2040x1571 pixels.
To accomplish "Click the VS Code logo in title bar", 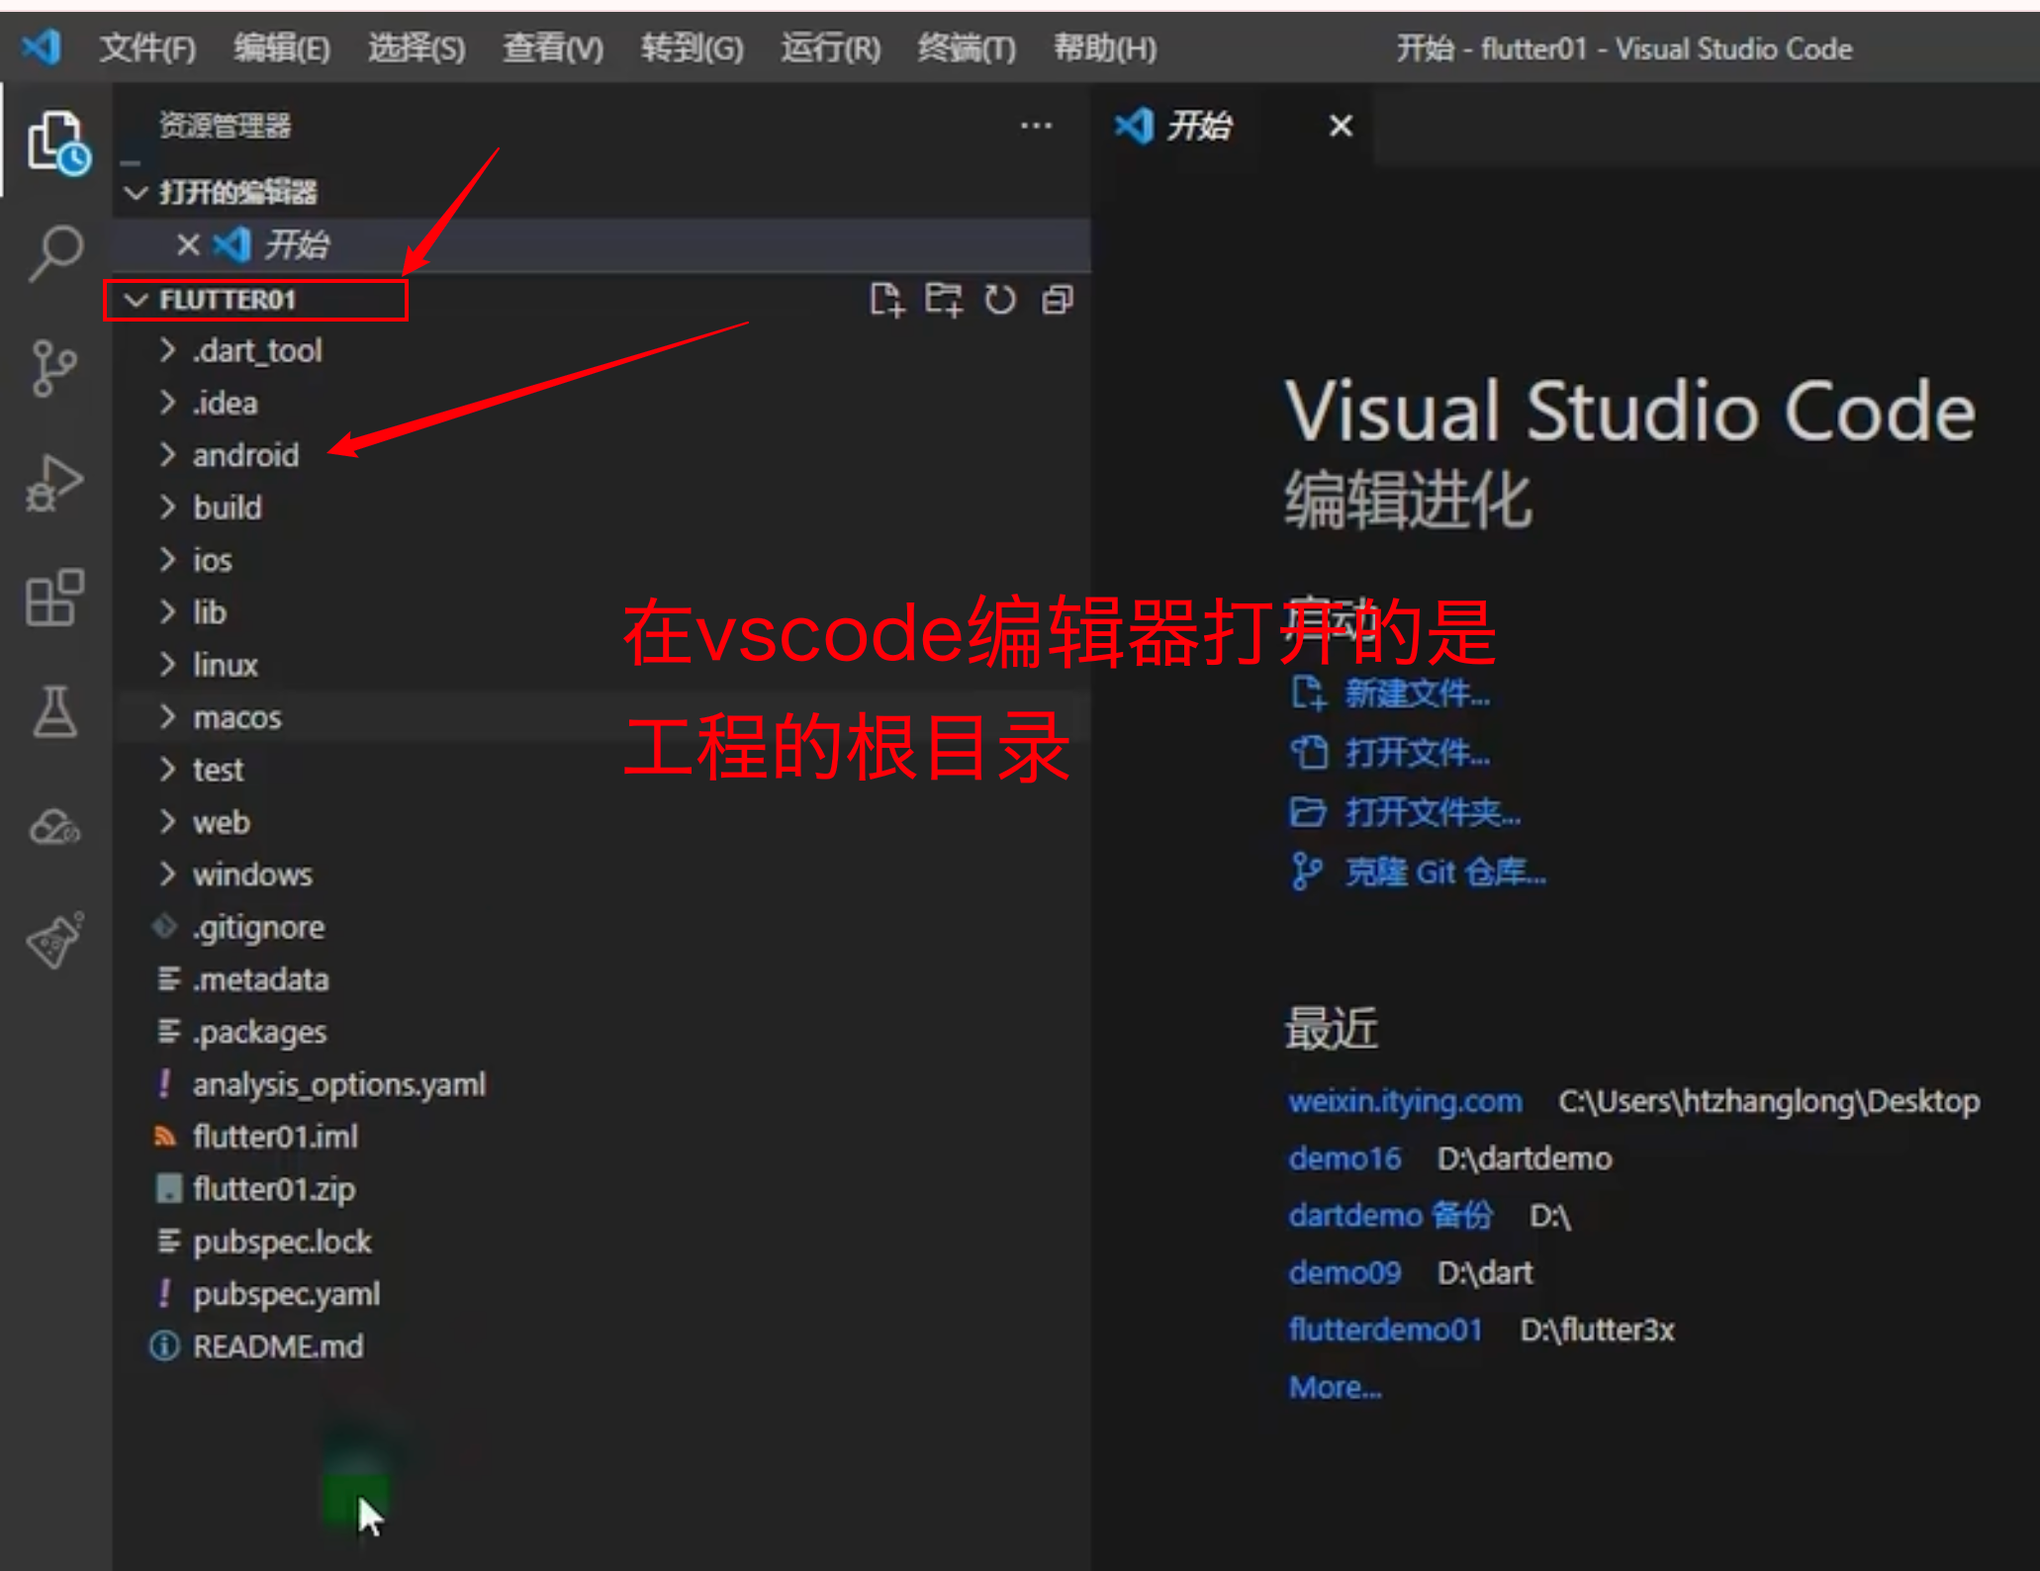I will [x=42, y=46].
